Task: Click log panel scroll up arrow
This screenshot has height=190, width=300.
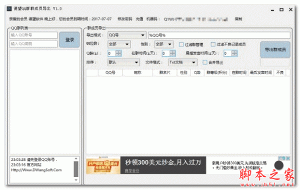Action: [76, 158]
